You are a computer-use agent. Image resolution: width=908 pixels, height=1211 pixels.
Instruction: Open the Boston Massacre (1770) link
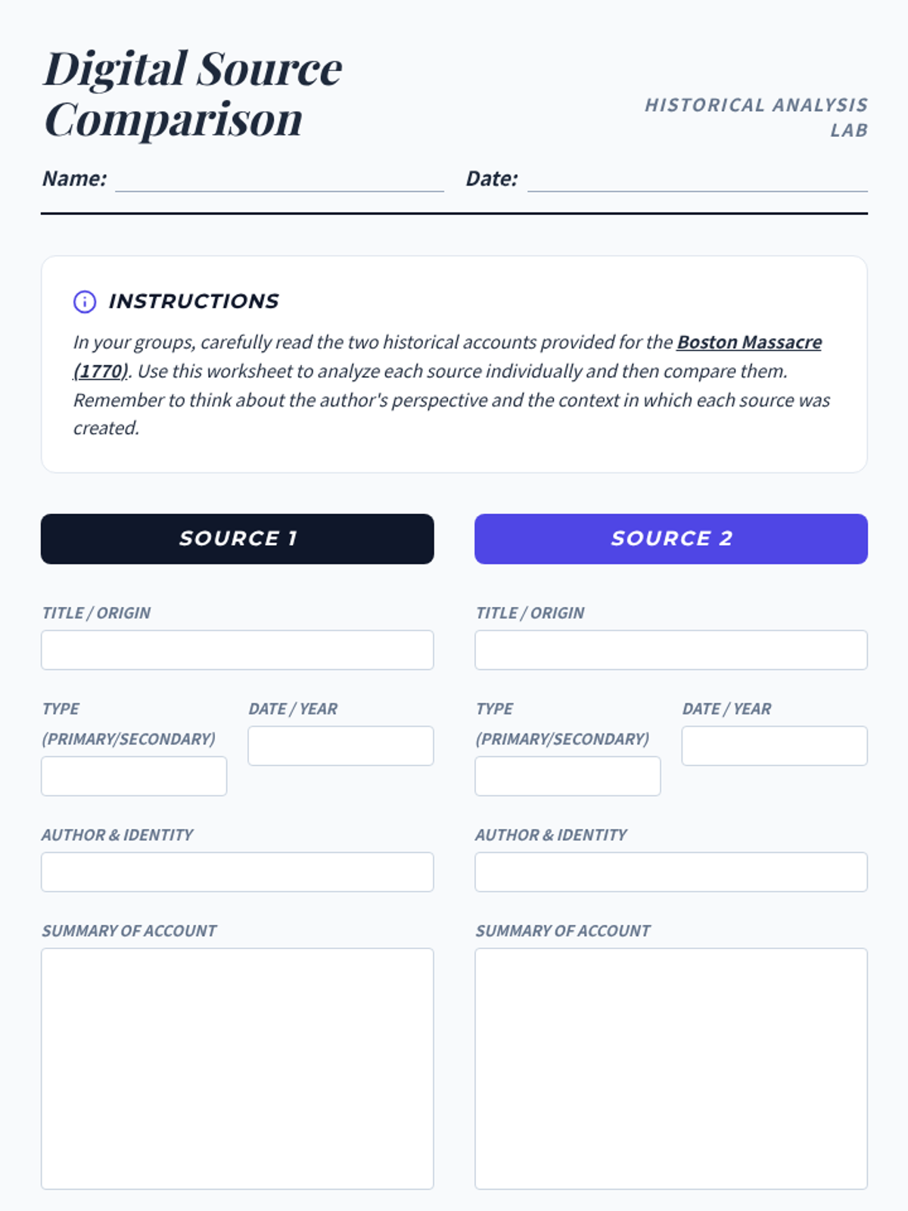pos(748,342)
